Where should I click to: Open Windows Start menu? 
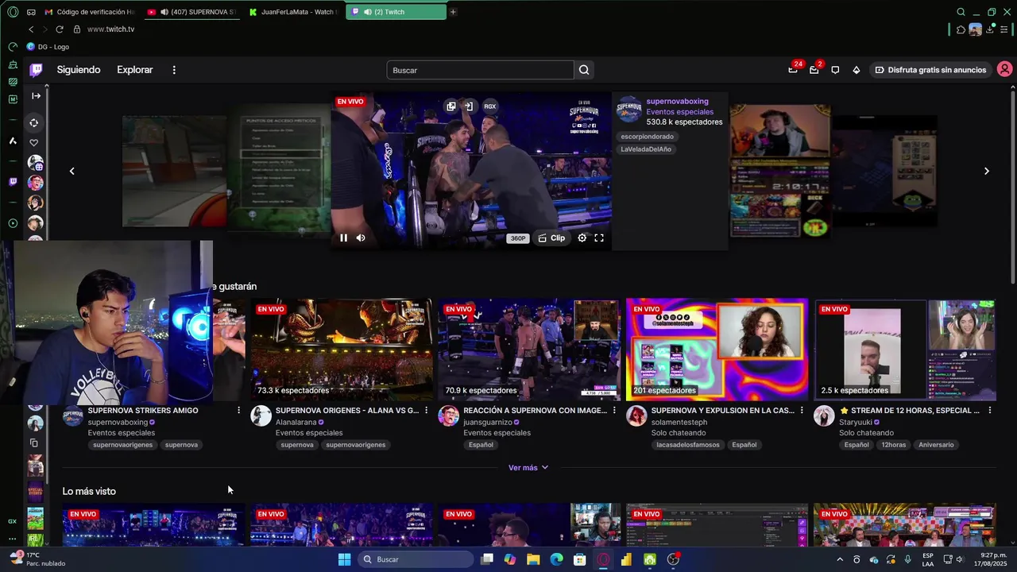(344, 559)
